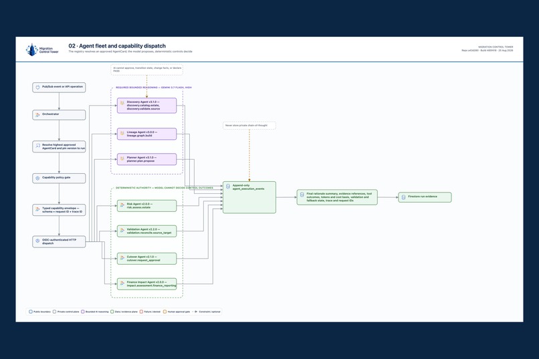Click the Finance Impact Agent node icon
Image resolution: width=539 pixels, height=359 pixels.
click(122, 283)
